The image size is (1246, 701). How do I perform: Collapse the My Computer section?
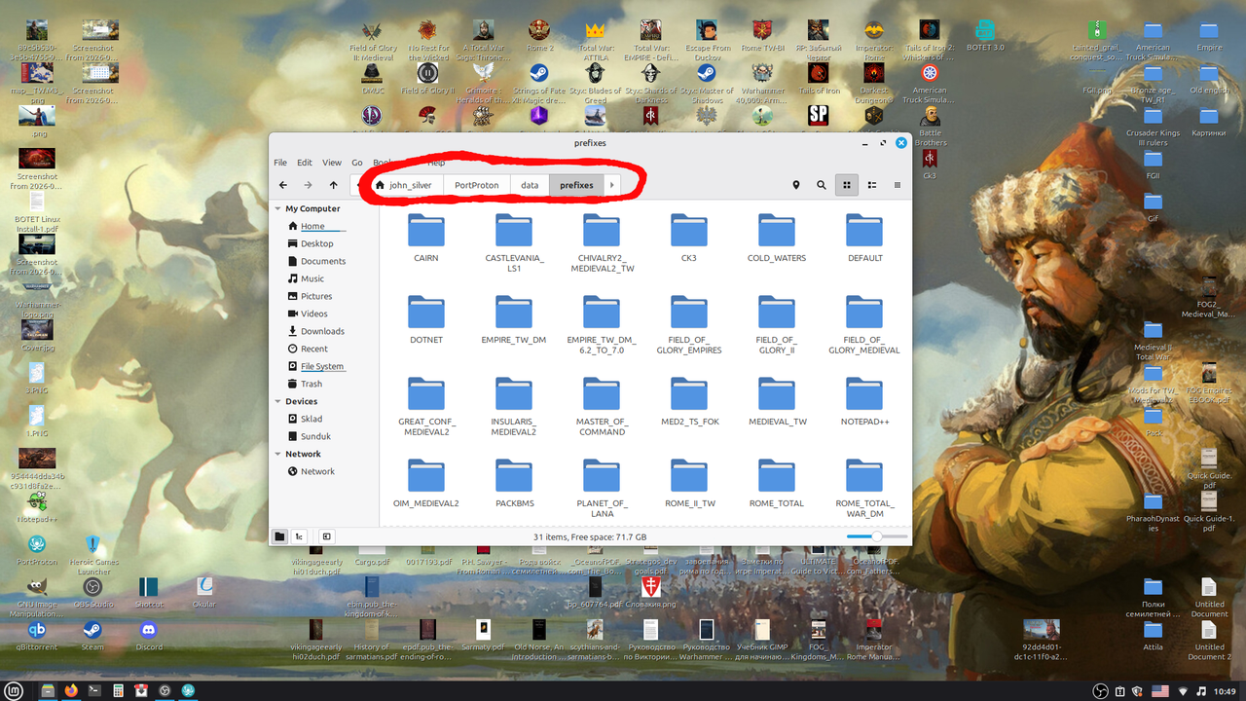click(x=277, y=208)
